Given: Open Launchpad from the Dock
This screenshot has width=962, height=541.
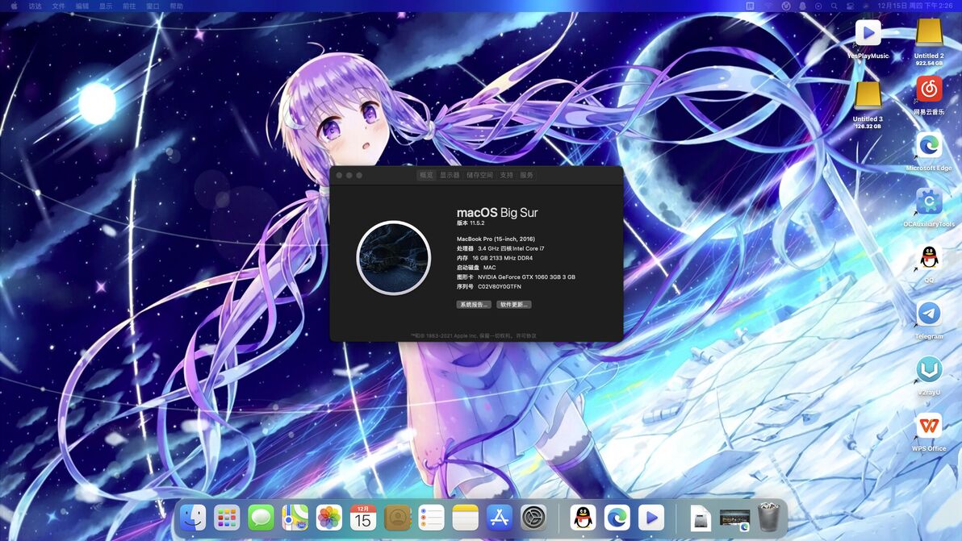Looking at the screenshot, I should point(227,518).
